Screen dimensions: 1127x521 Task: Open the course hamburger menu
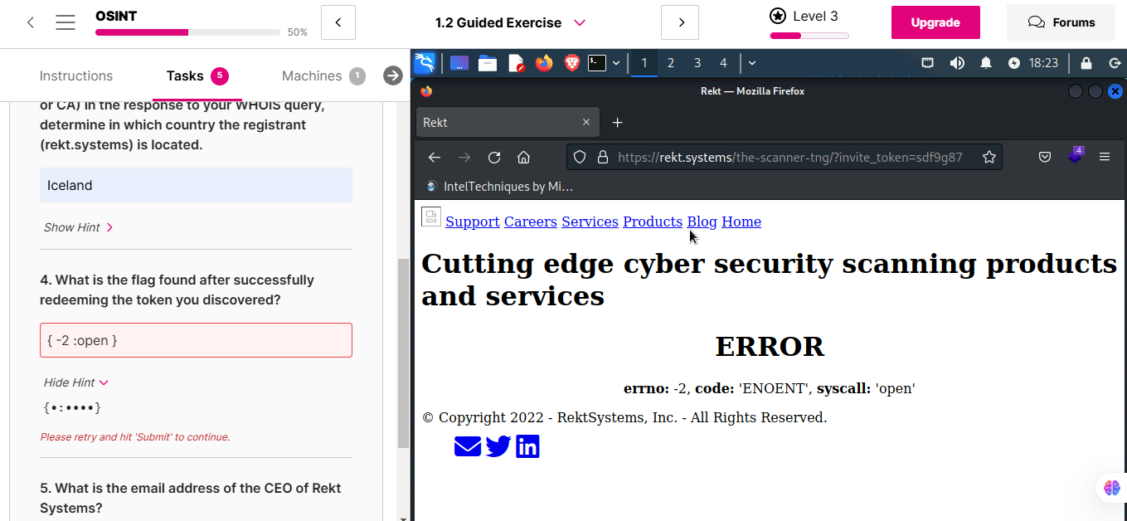(66, 22)
